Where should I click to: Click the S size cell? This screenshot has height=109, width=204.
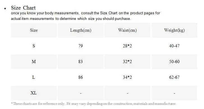(34, 46)
